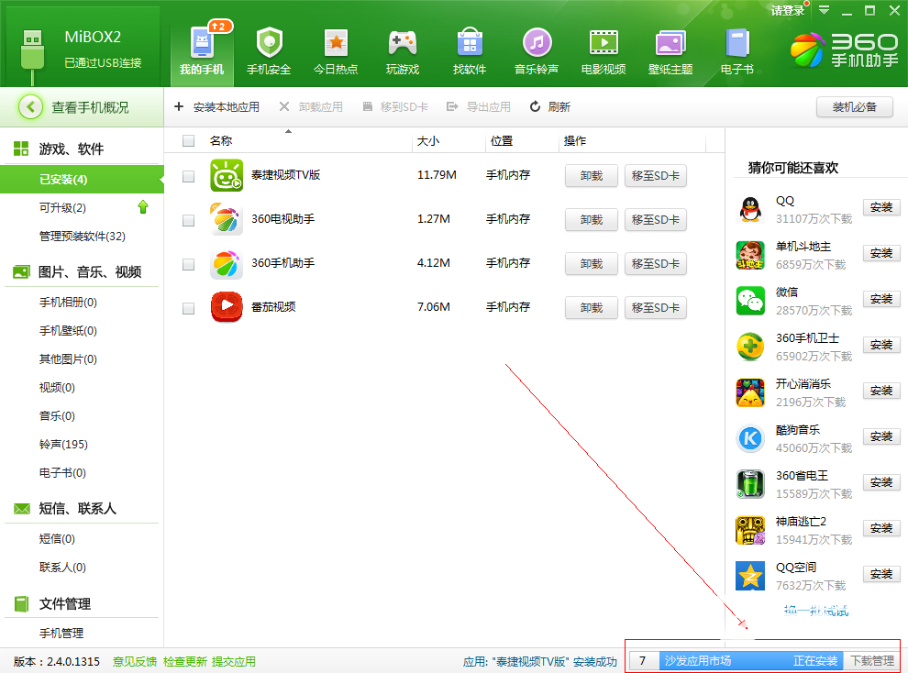The width and height of the screenshot is (908, 673).
Task: Click the 意见反馈 link
Action: point(135,661)
